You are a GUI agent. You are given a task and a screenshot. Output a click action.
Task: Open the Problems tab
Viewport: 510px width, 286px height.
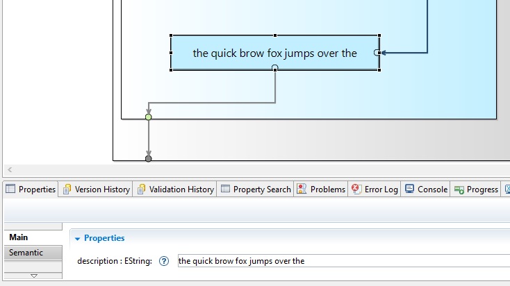(x=321, y=189)
